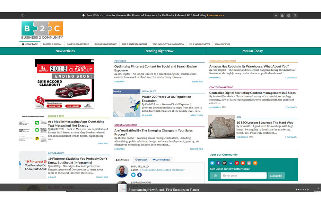Viewport: 321px width, 200px height.
Task: Open Is Your Supply Chain Costing You Money link
Action: click(162, 170)
